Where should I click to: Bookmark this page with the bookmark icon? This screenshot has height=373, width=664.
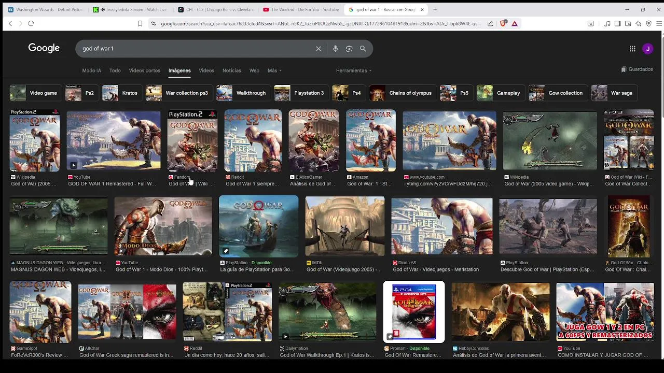[x=140, y=23]
